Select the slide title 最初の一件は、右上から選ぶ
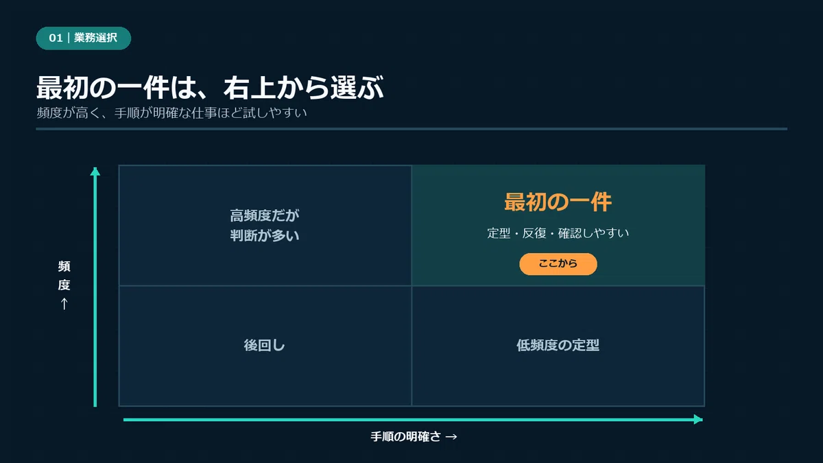Viewport: 823px width, 463px height. pyautogui.click(x=209, y=89)
